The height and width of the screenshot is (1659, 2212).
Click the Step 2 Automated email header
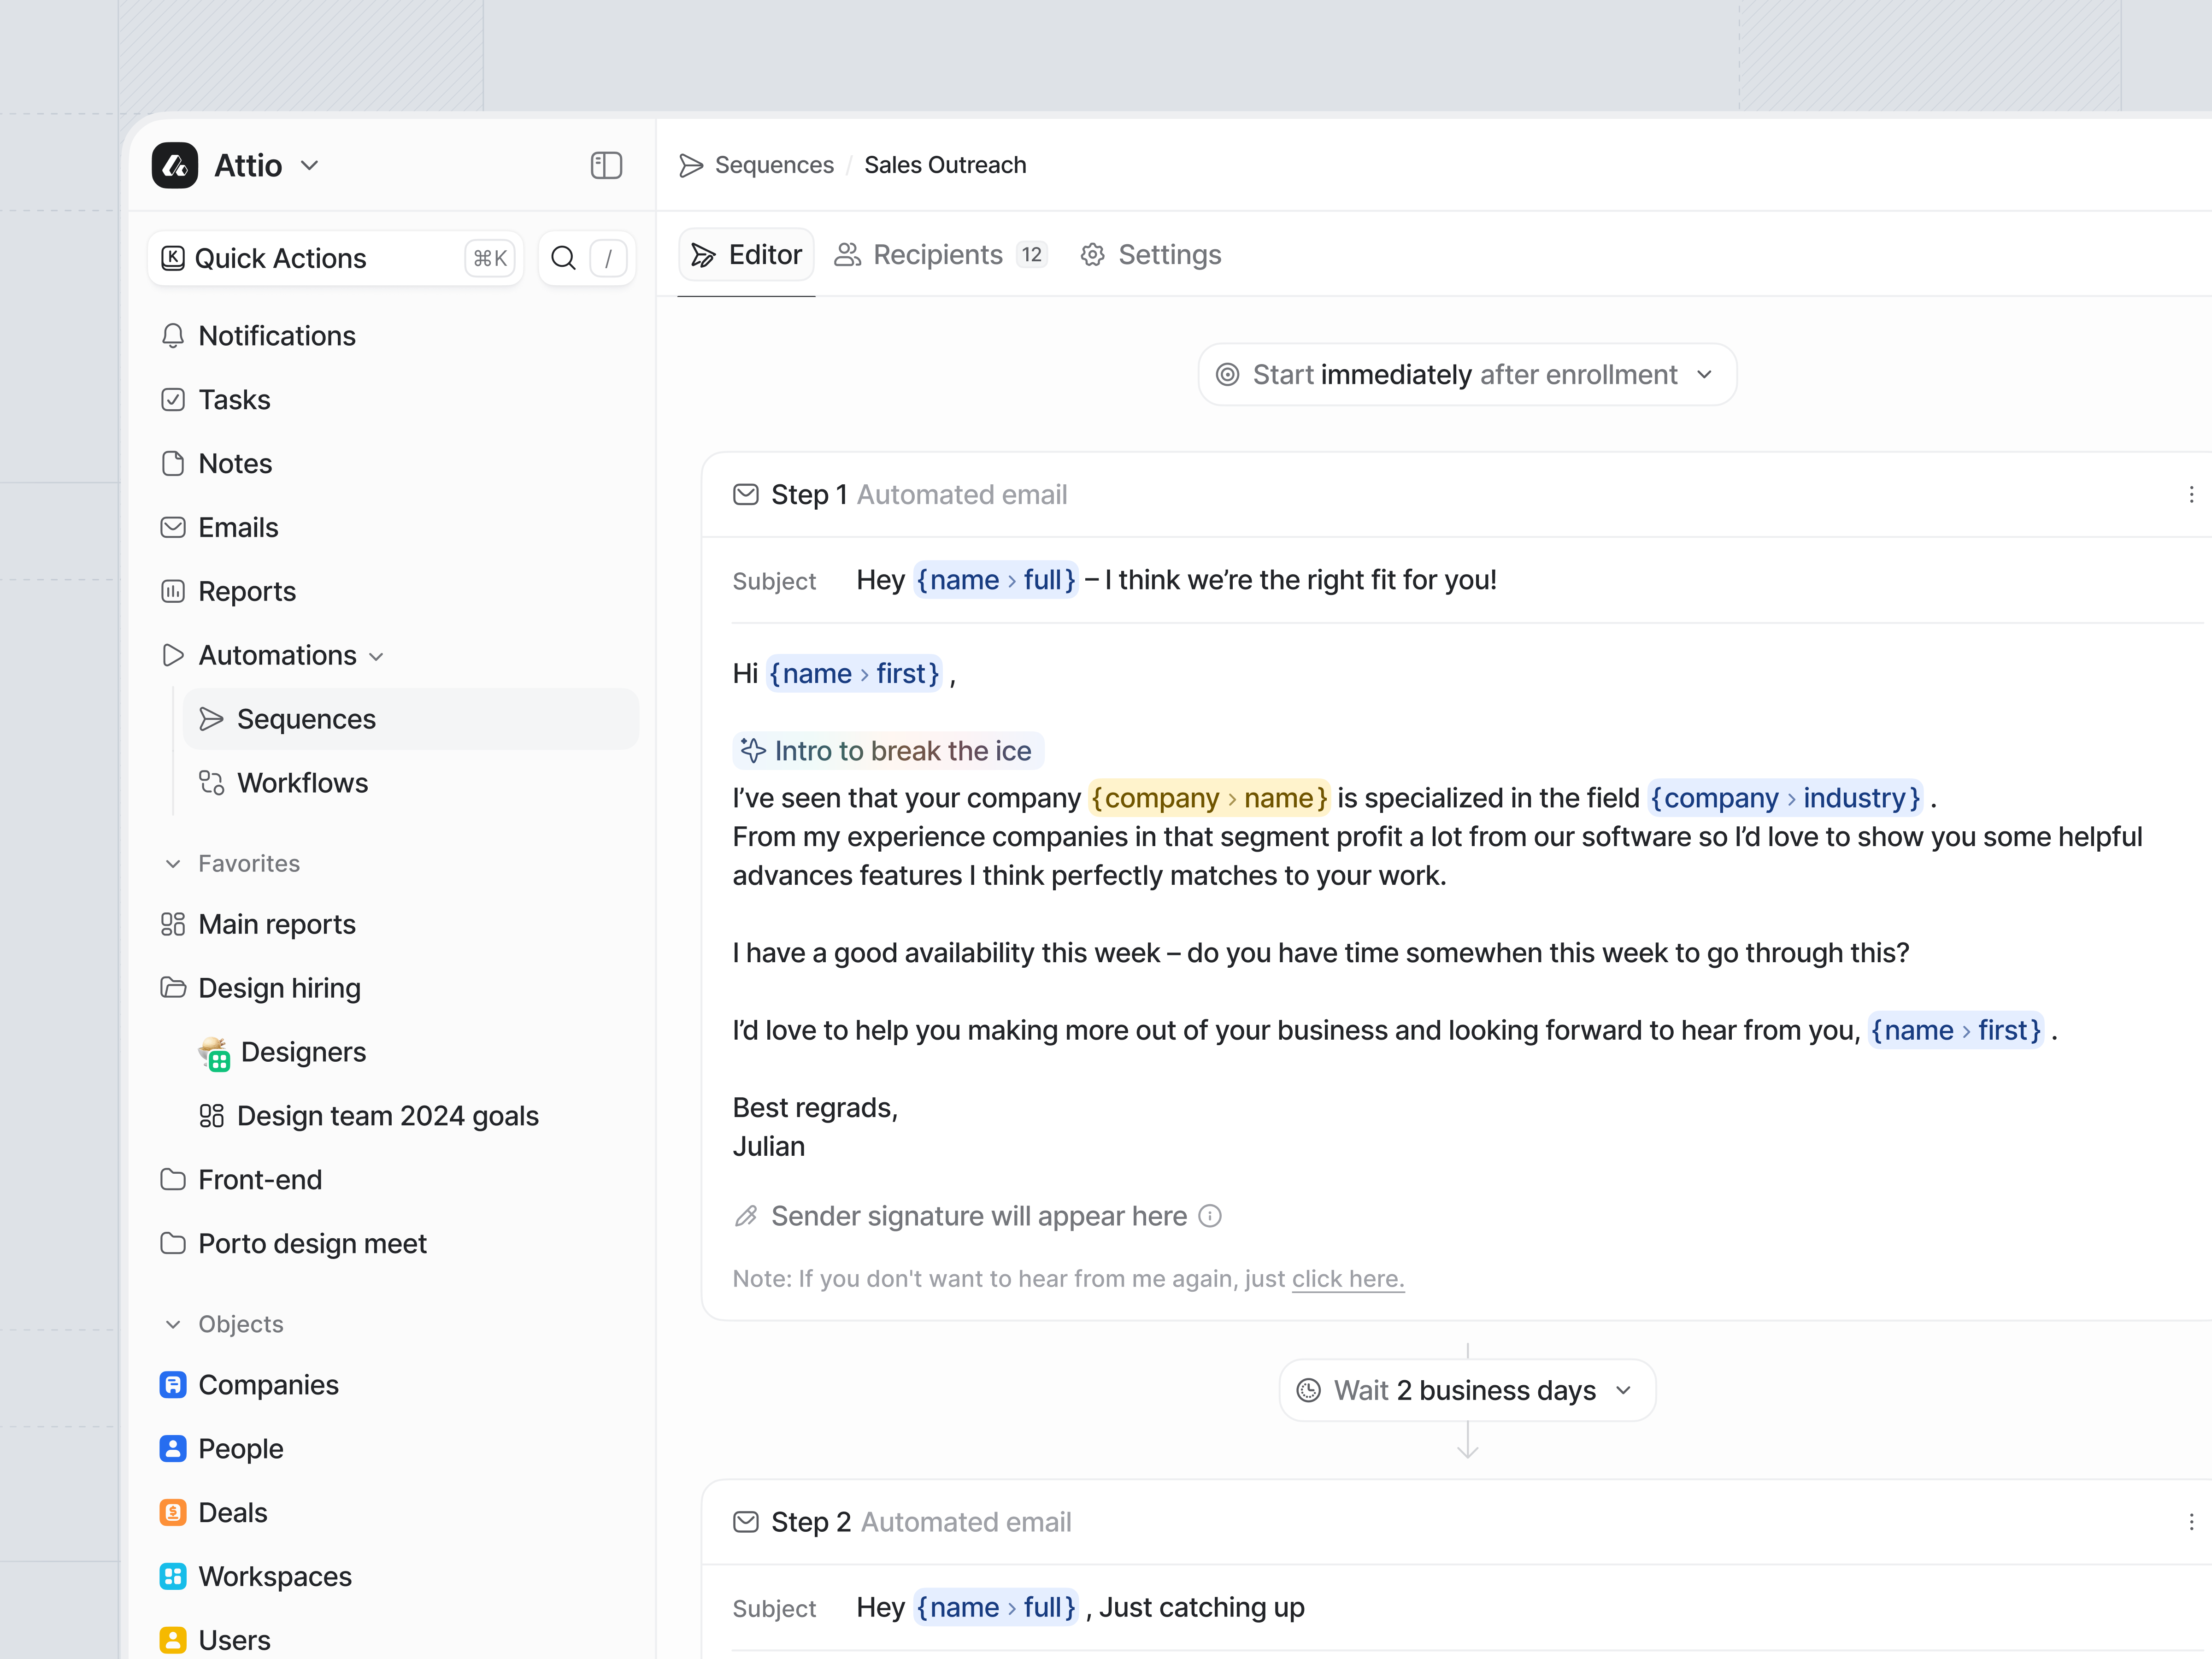1457,1522
